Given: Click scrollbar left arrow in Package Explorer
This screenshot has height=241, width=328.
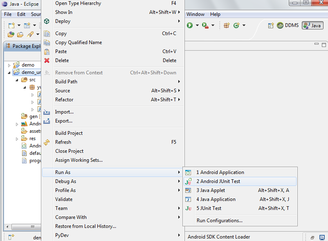Looking at the screenshot, I should click(7, 227).
